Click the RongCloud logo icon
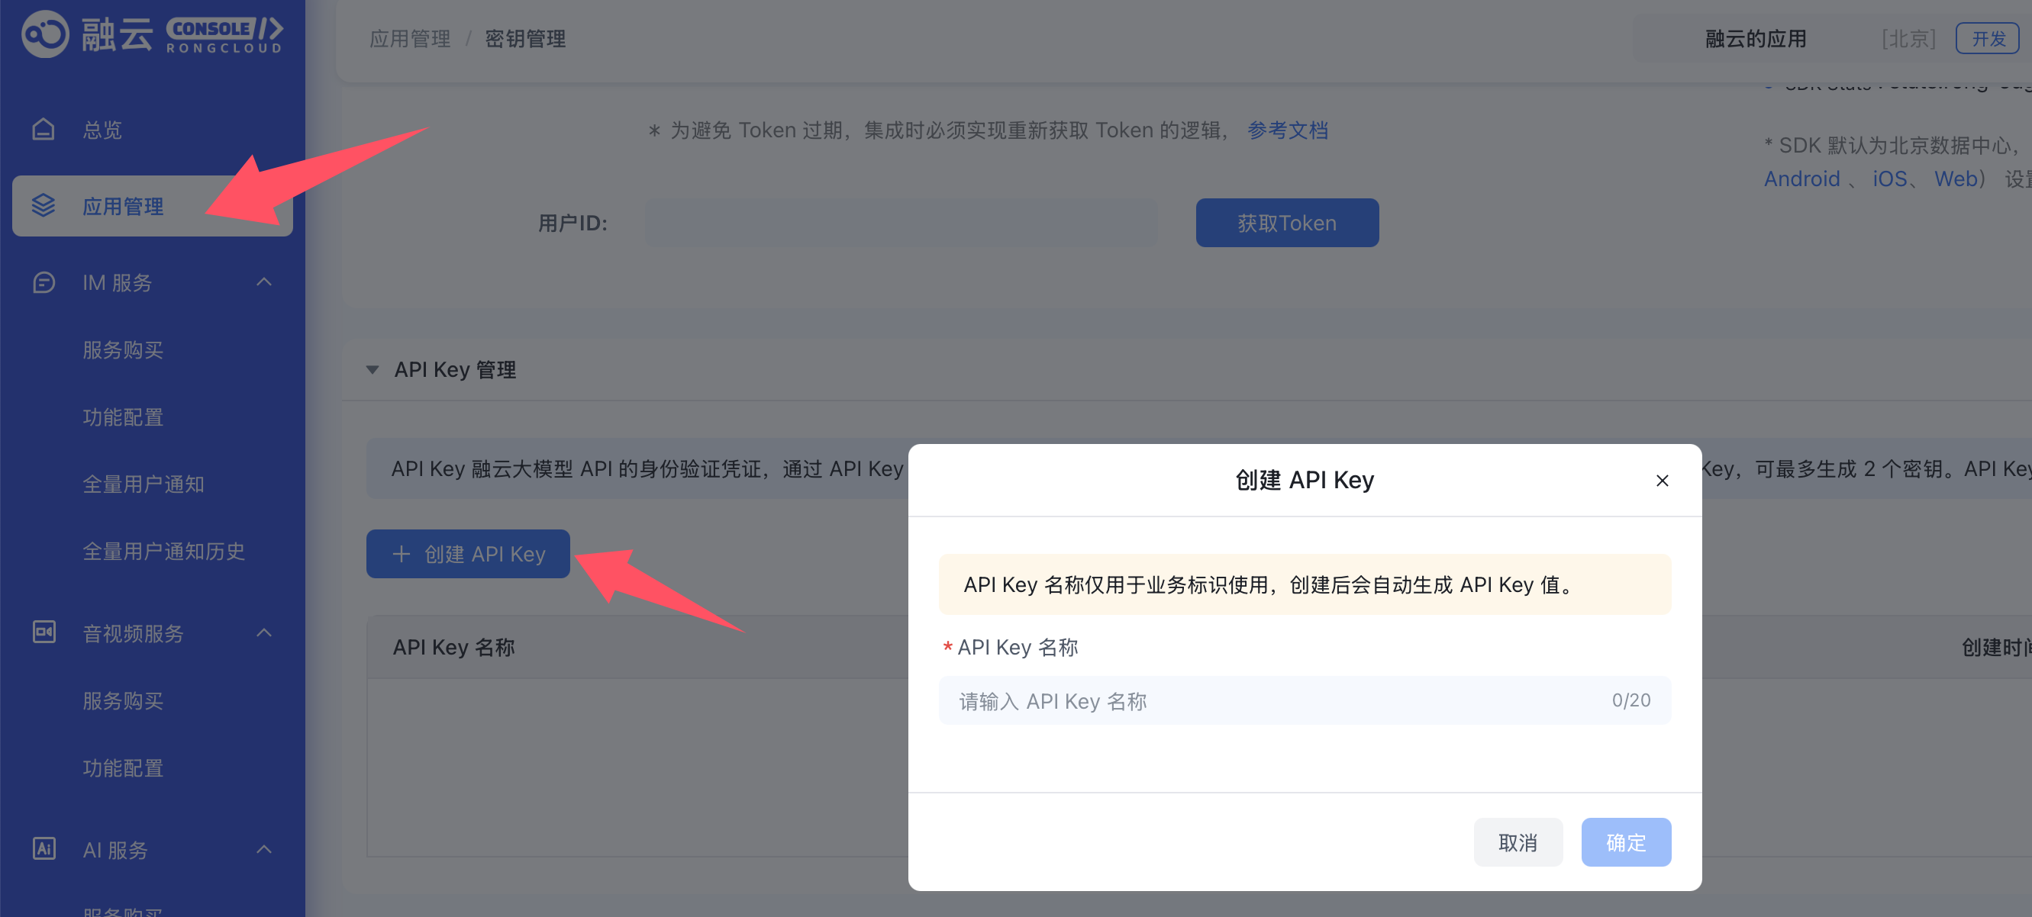Screen dimensions: 2032x917 (45, 34)
